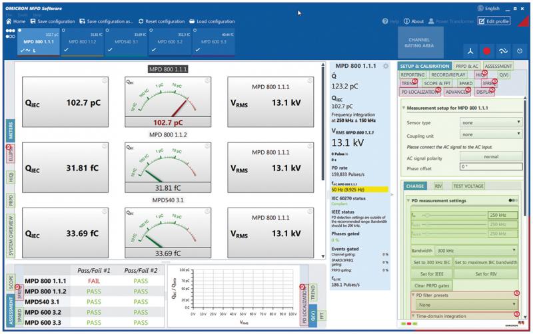Image resolution: width=533 pixels, height=334 pixels.
Task: Toggle the checkmark on MPD 600 3.2 tile
Action: tap(154, 50)
